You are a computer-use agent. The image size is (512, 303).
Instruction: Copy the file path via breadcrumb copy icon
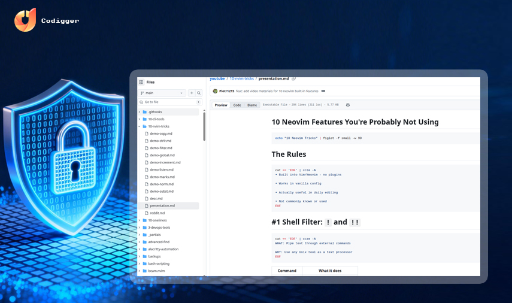[293, 78]
